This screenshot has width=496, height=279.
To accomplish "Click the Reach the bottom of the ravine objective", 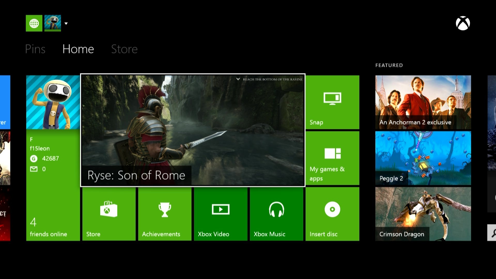I will pyautogui.click(x=269, y=79).
